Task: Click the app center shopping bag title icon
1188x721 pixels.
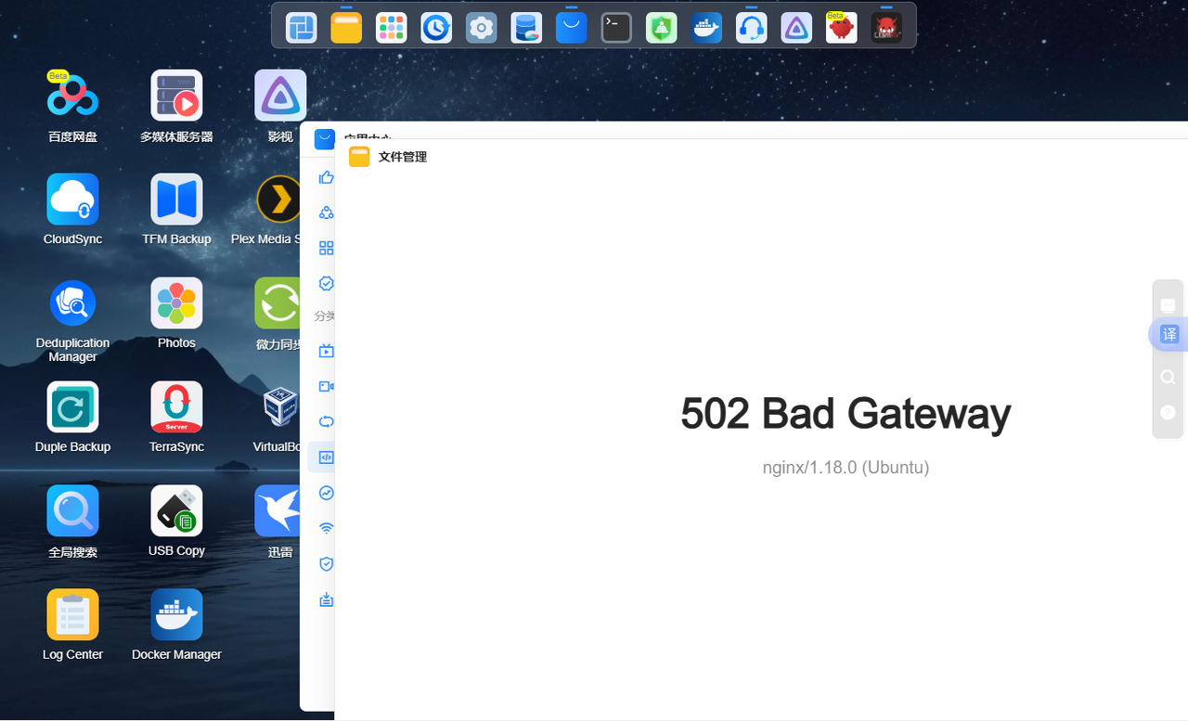Action: click(x=324, y=139)
